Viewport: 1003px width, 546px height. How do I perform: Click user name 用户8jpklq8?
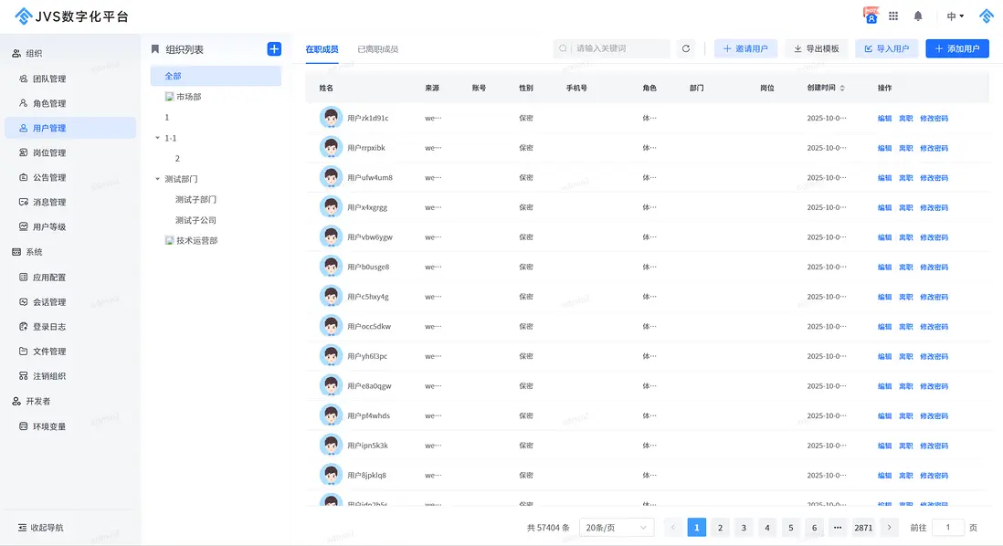366,475
